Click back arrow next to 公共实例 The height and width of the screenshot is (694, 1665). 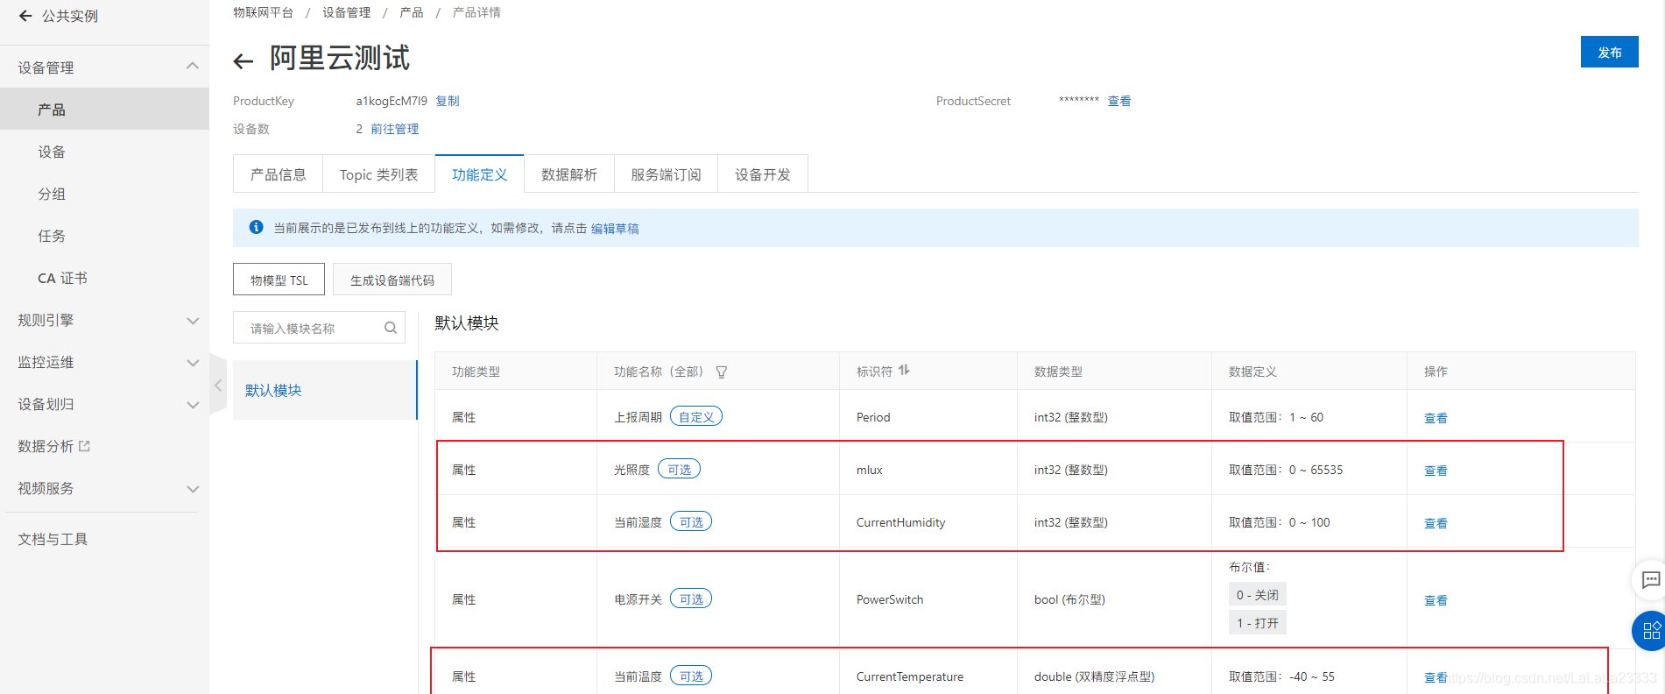[25, 16]
